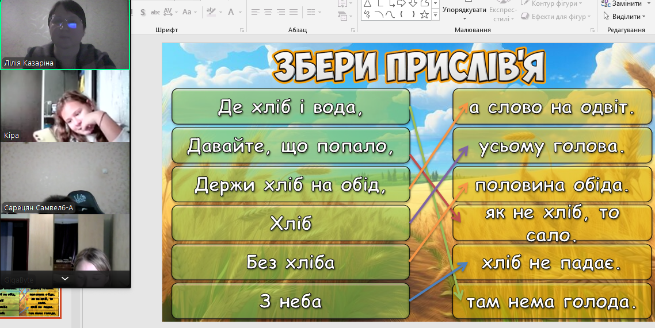
Task: Select the 'а слово на одвіт.' box
Action: [552, 107]
